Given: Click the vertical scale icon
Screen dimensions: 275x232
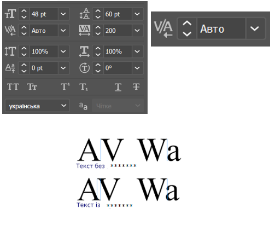Looking at the screenshot, I should pyautogui.click(x=10, y=51).
